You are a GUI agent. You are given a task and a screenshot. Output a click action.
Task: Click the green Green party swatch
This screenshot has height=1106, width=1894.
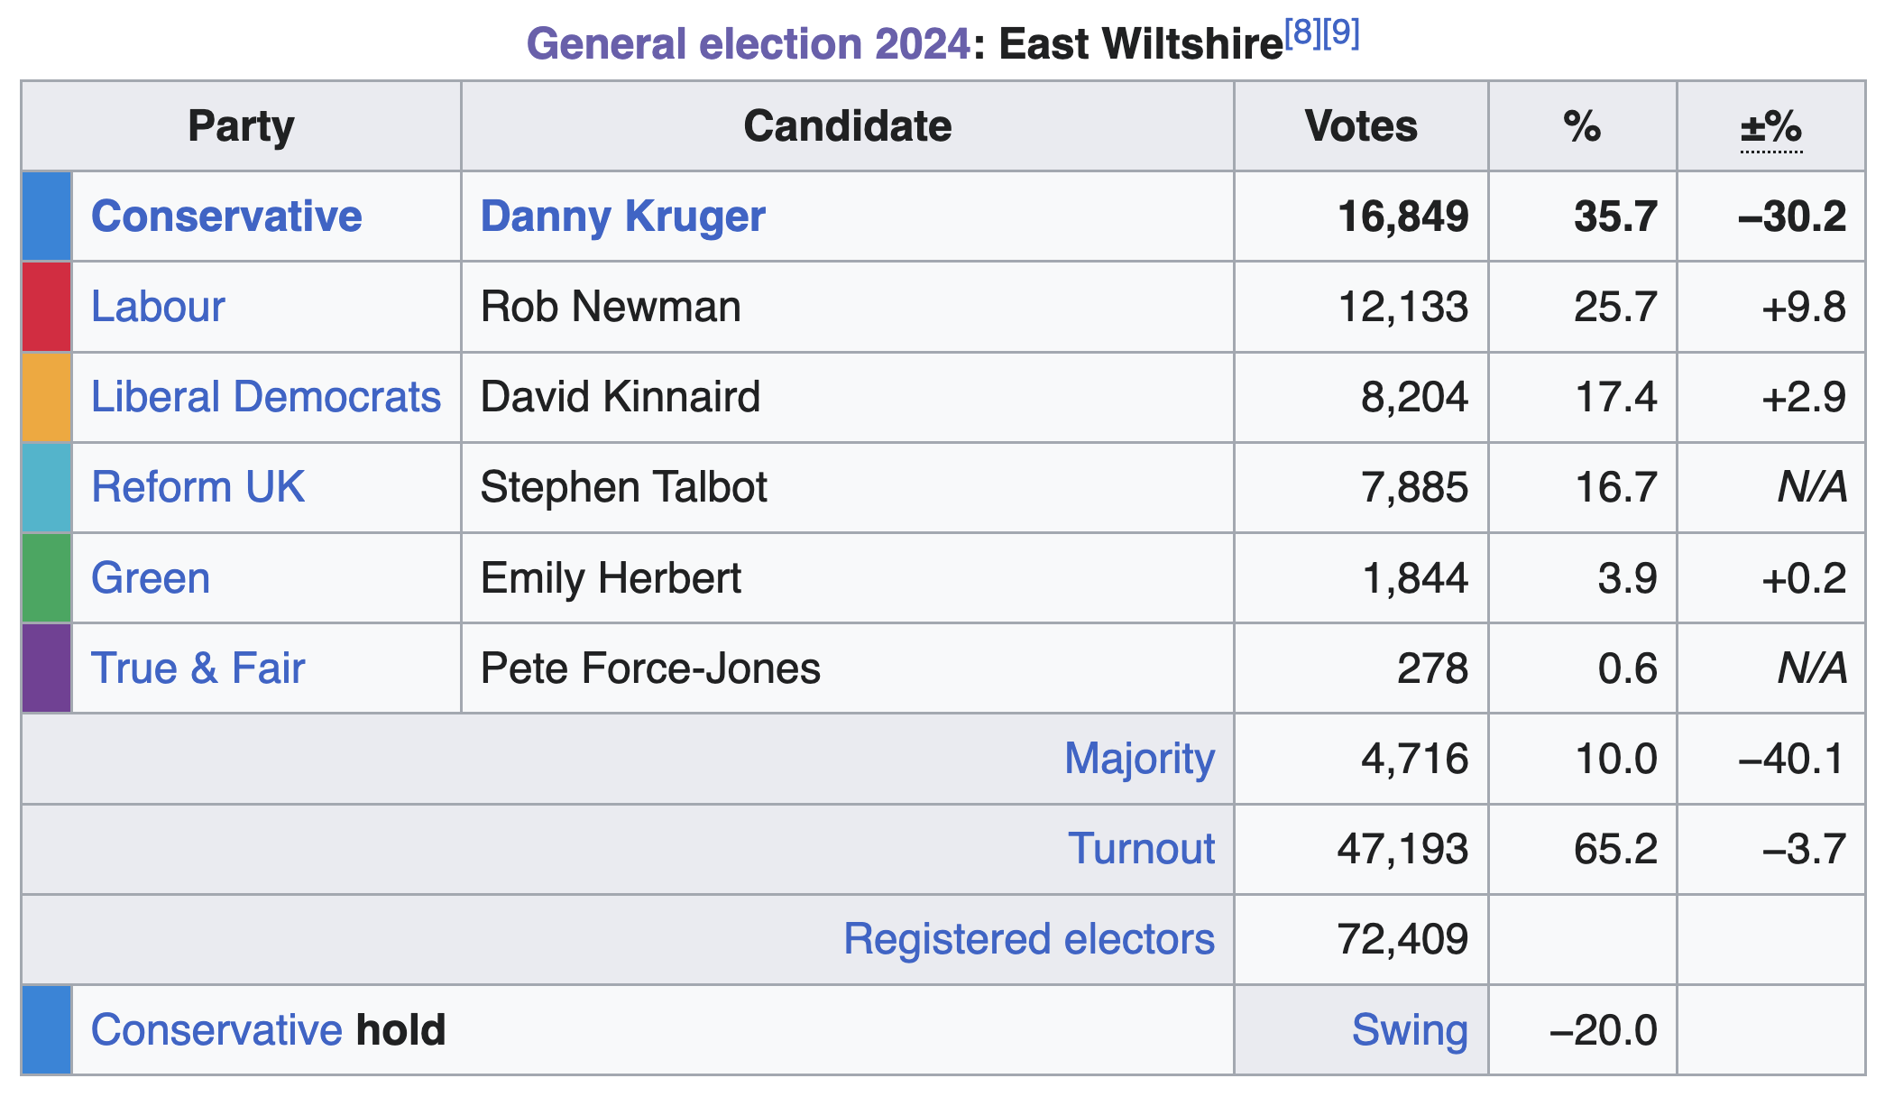click(47, 578)
